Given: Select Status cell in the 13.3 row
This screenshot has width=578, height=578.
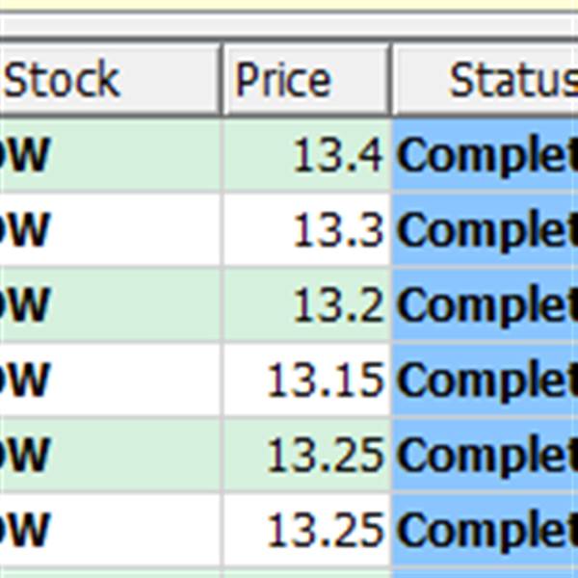Looking at the screenshot, I should pos(486,230).
